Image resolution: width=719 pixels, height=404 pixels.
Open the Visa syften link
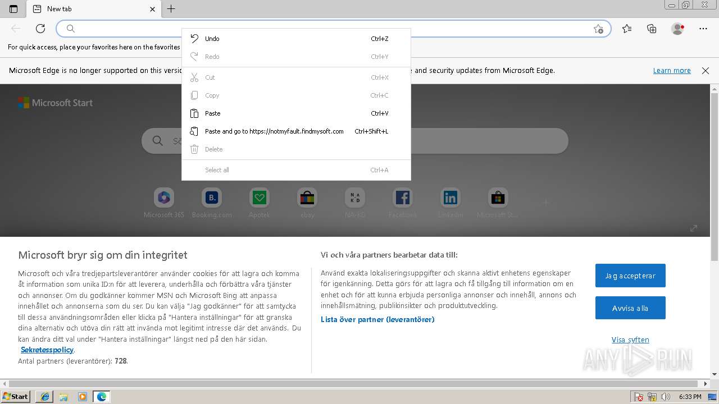pos(630,339)
